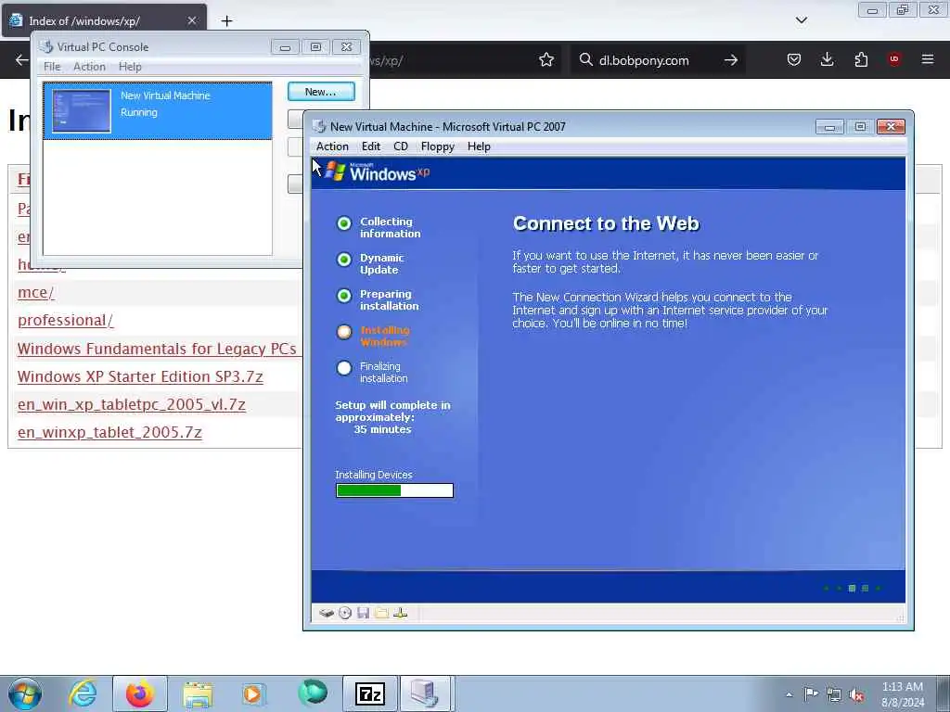The image size is (950, 712).
Task: Open the Firefox extensions puzzle icon
Action: 861,59
